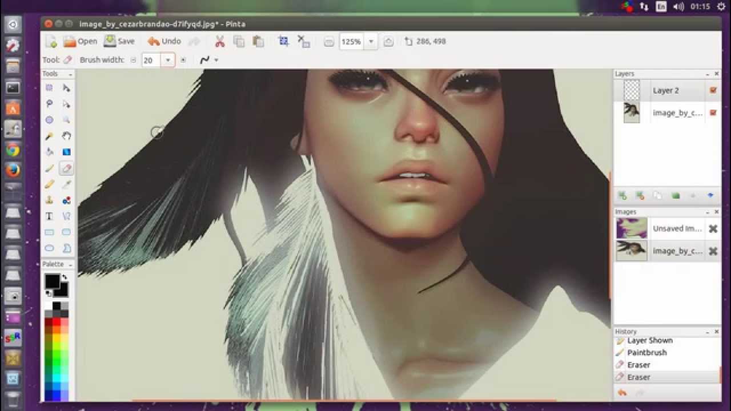Select the Zoom tool
The image size is (731, 411).
pyautogui.click(x=66, y=120)
